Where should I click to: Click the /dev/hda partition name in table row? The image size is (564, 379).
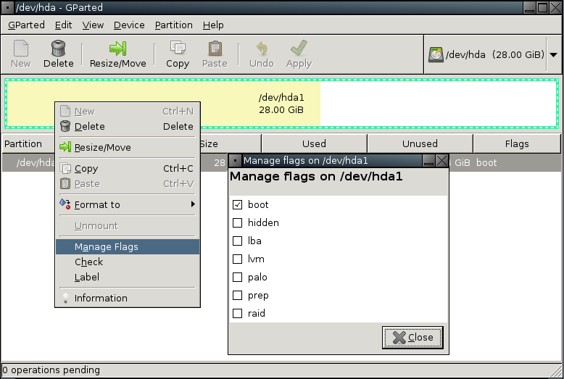[36, 162]
